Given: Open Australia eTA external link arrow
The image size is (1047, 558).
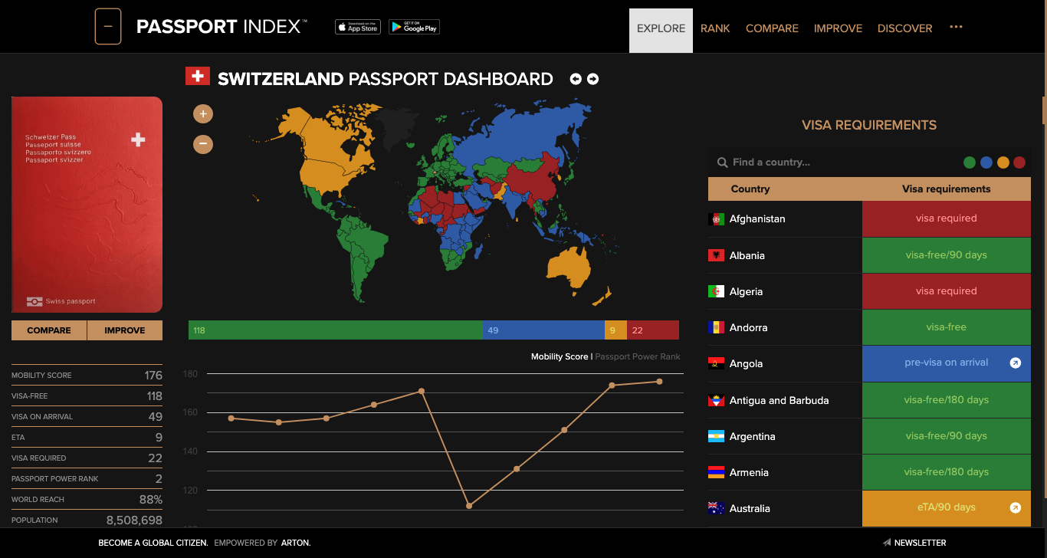Looking at the screenshot, I should 1016,508.
